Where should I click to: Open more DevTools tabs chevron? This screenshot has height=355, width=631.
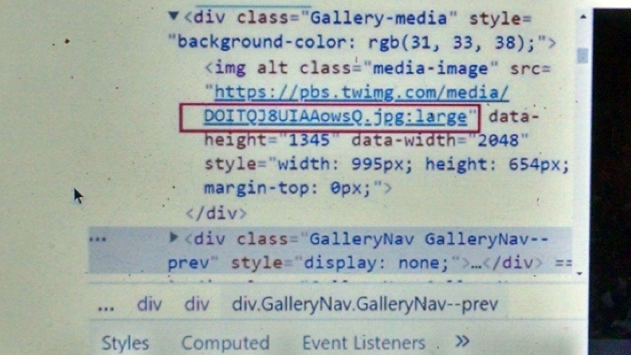(462, 341)
